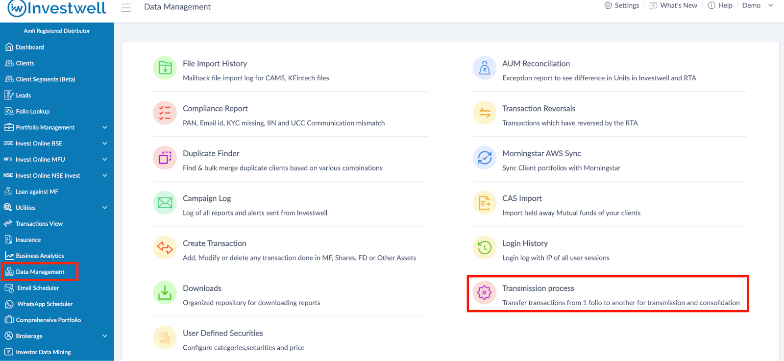The width and height of the screenshot is (784, 361).
Task: Click the Campaign Log envelope icon
Action: coord(165,203)
